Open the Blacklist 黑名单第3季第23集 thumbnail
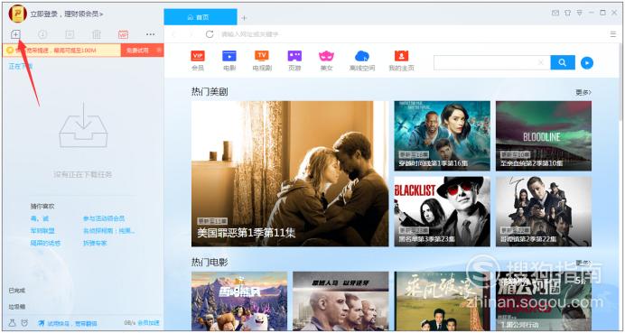The width and height of the screenshot is (625, 333). coord(442,211)
